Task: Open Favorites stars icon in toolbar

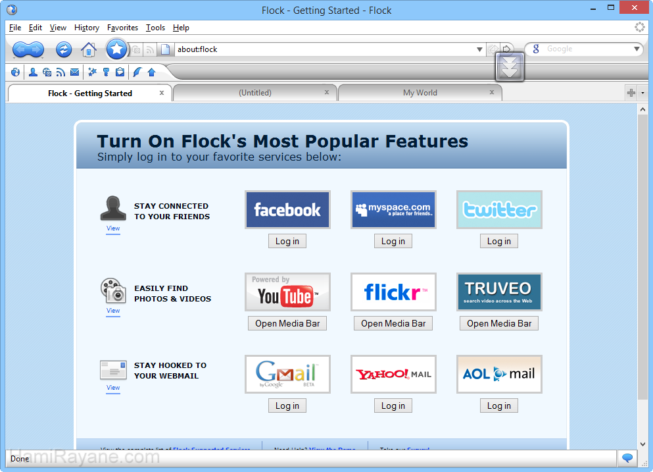Action: [92, 72]
